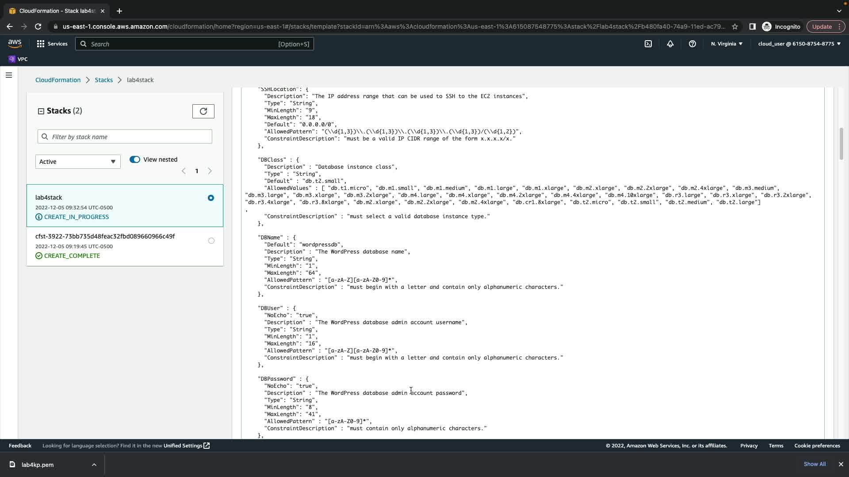This screenshot has height=477, width=849.
Task: Open the VPC shortcut in favorites bar
Action: (x=18, y=59)
